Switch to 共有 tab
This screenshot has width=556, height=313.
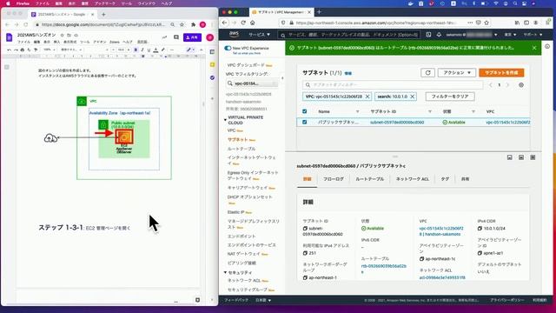point(465,179)
